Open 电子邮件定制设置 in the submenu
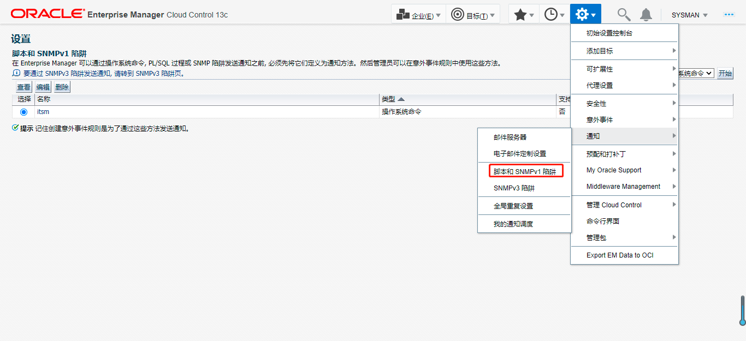The width and height of the screenshot is (746, 341). (524, 154)
